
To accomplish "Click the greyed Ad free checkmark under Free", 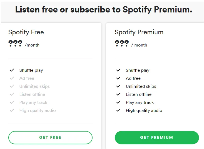I will 12,78.
